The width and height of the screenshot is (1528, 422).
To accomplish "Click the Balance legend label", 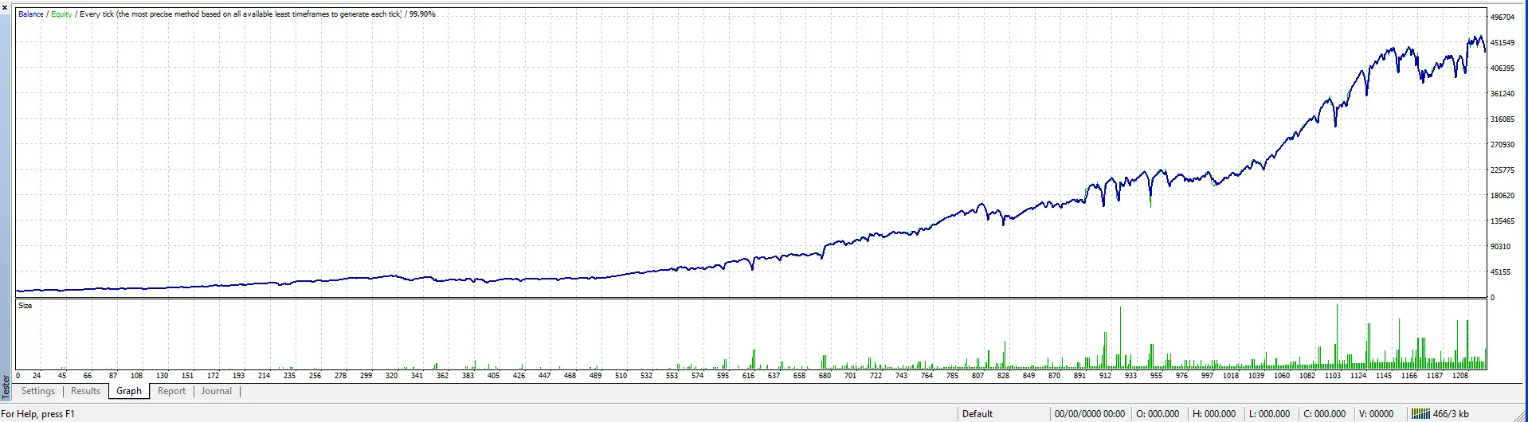I will pyautogui.click(x=31, y=14).
